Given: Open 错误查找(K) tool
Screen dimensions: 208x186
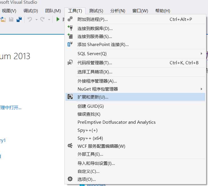Looking at the screenshot, I should 135,114.
